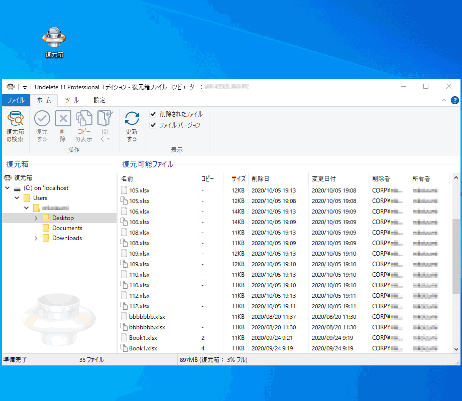Viewport: 462px width, 401px height.
Task: Select bbbbbbb.xlsx deleted at 11:37 icon
Action: click(x=124, y=317)
